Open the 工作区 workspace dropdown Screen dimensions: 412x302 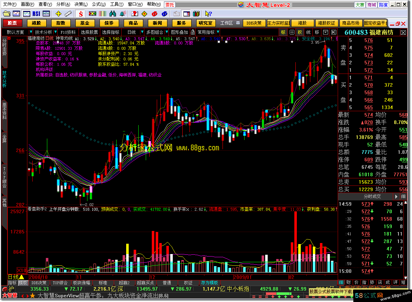tap(238, 23)
